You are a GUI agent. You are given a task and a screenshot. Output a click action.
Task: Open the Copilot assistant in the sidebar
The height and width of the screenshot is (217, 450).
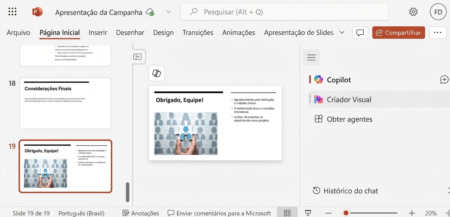tap(338, 80)
